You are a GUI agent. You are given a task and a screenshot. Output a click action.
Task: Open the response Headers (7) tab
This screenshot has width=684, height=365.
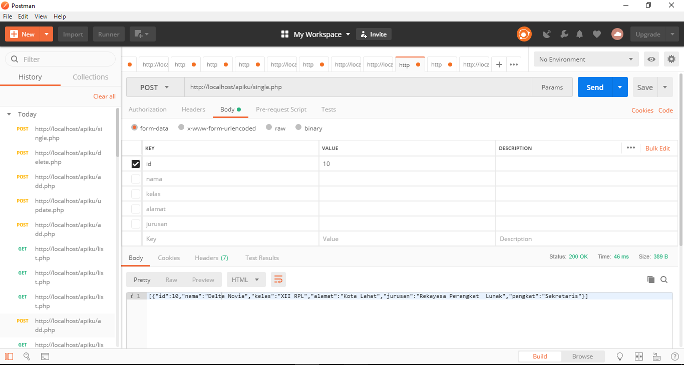pos(211,257)
